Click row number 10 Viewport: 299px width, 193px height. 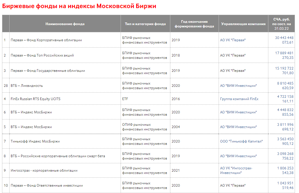click(6, 185)
